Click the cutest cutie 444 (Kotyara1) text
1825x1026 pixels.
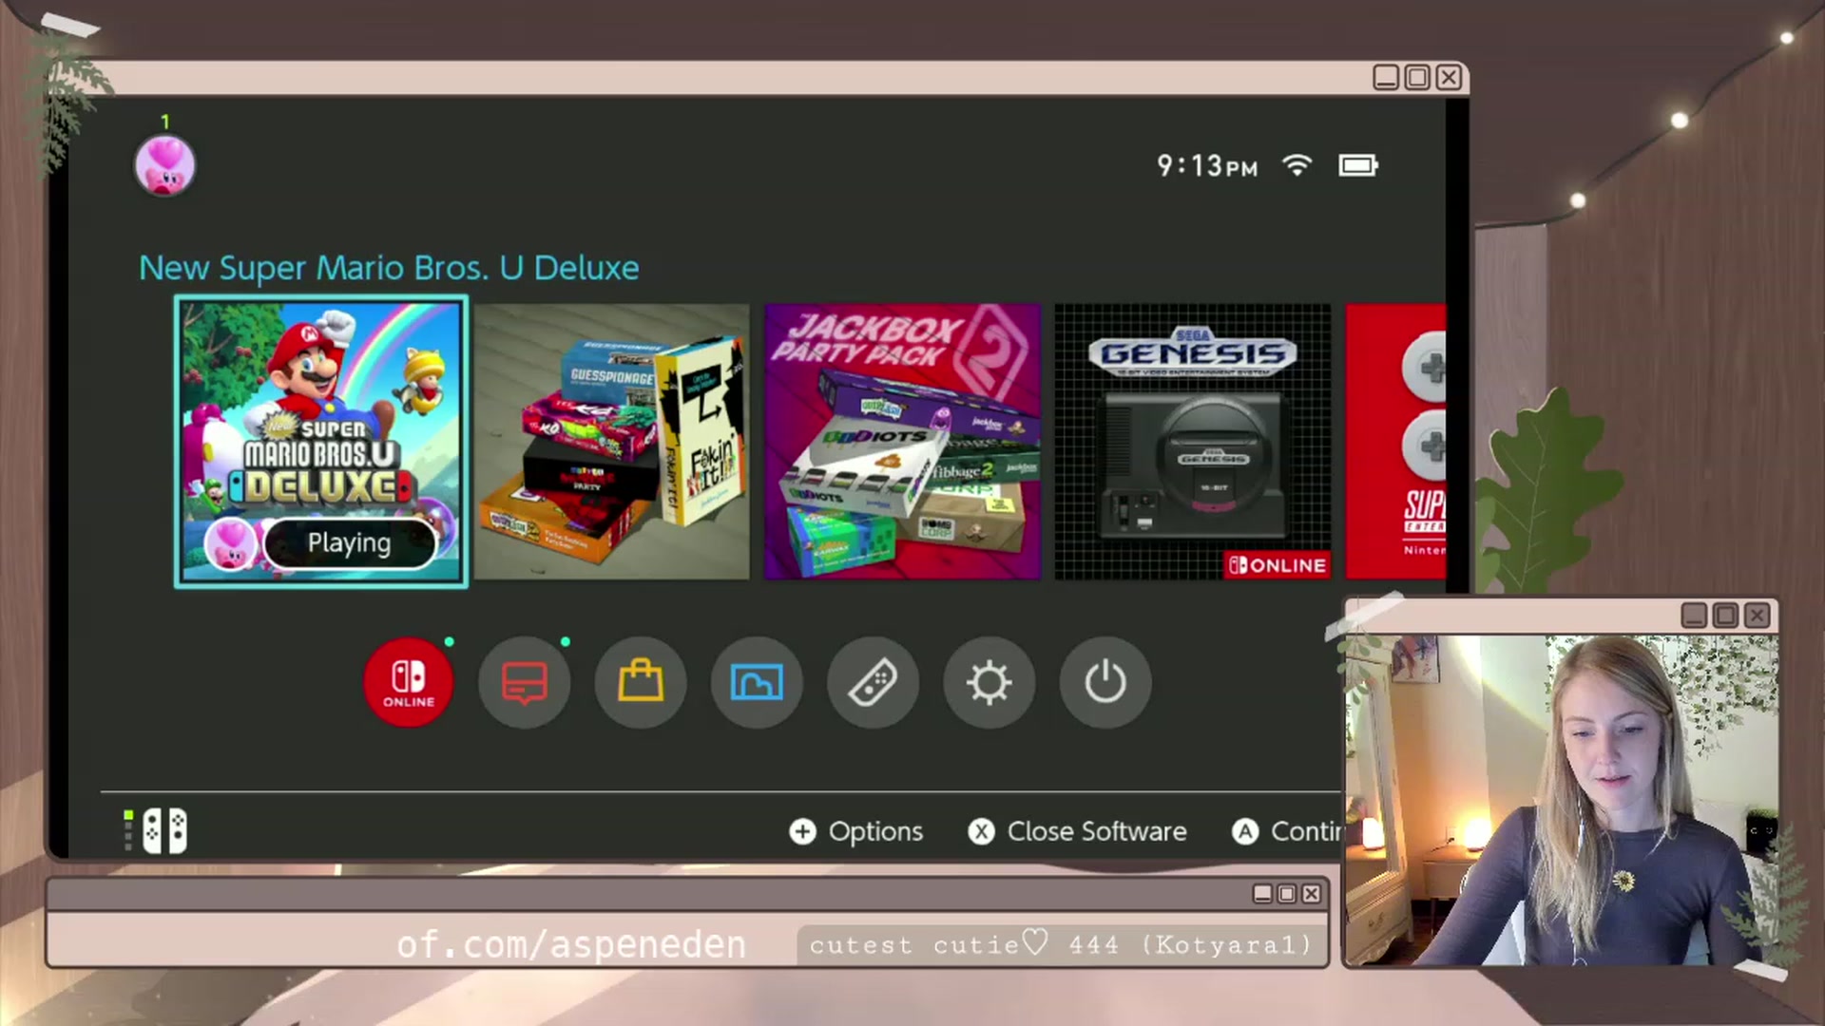click(1061, 945)
